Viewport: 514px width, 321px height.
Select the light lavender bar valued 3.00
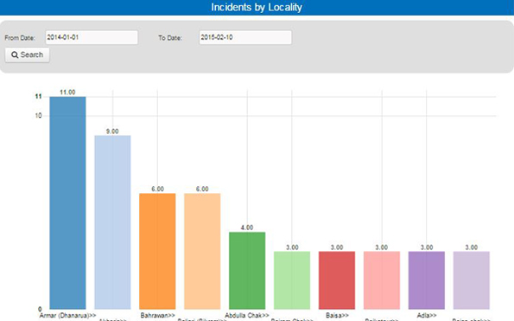coord(472,280)
